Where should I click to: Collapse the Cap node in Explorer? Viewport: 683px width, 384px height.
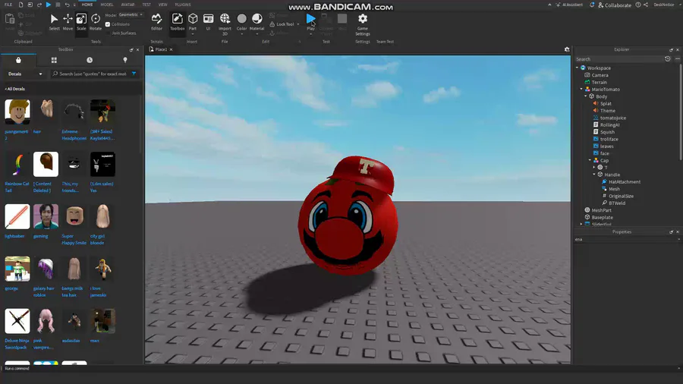pos(590,160)
